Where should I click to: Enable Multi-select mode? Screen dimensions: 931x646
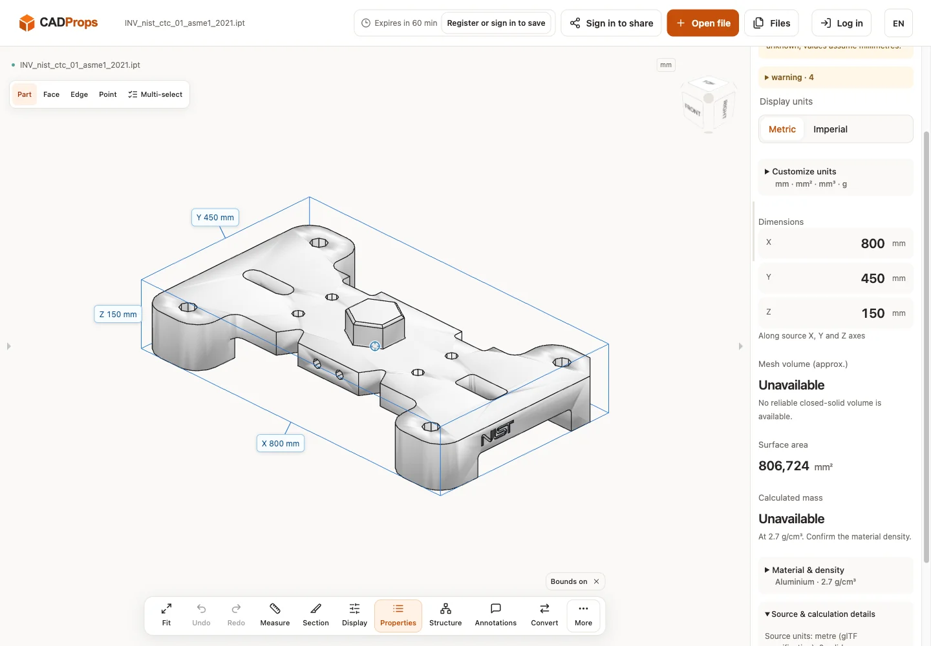pyautogui.click(x=155, y=94)
